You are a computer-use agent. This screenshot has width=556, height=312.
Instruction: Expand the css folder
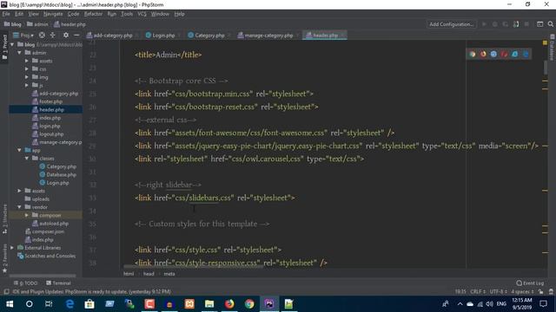click(x=27, y=69)
